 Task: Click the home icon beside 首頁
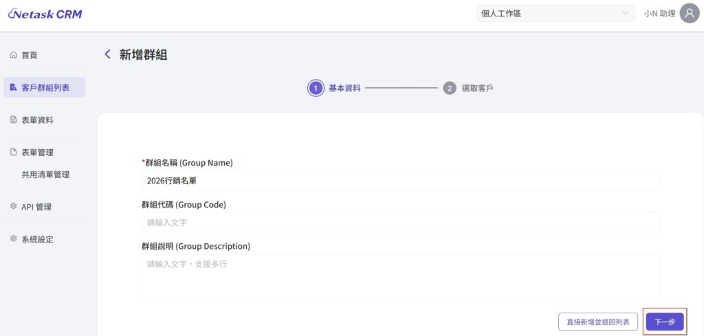[13, 55]
